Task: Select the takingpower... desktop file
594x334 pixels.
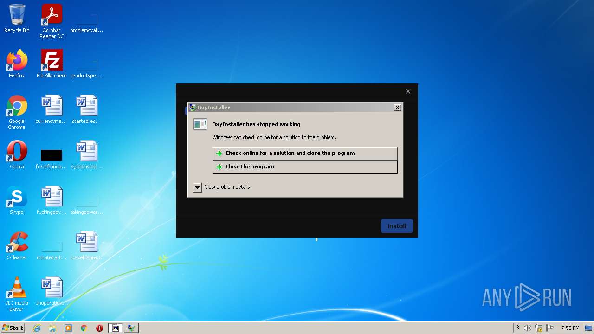Action: 86,205
